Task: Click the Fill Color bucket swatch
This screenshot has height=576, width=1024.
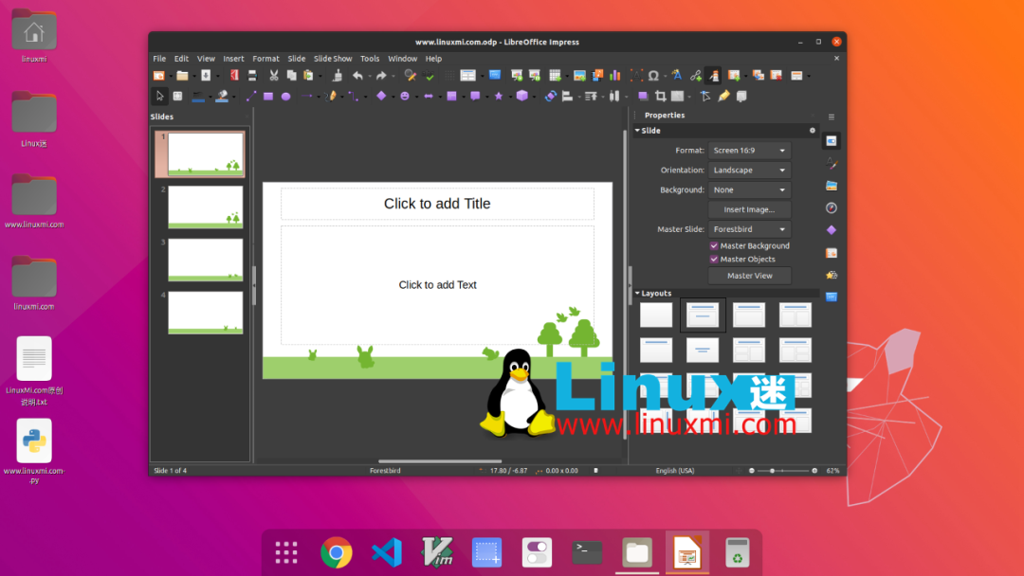Action: pos(222,96)
